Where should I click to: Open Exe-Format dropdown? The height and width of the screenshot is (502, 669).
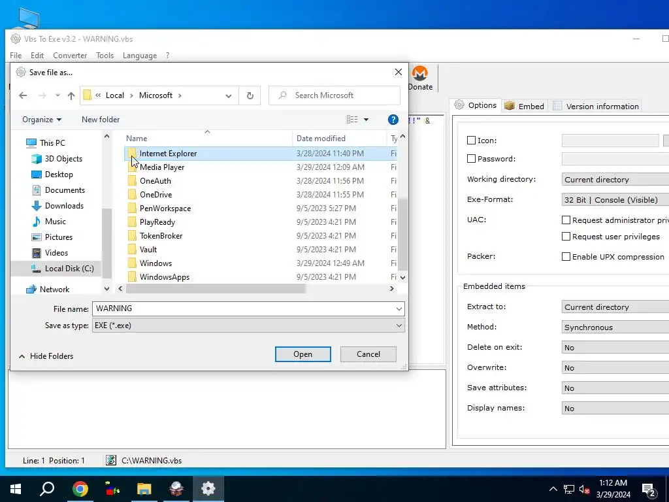[x=615, y=200]
